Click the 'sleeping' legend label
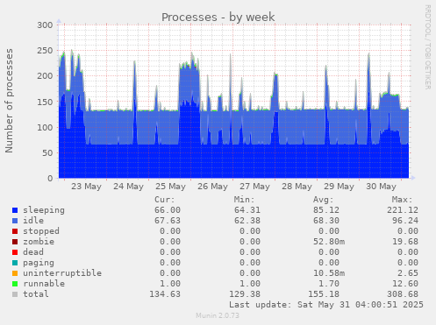Screen dimensions: 436x325 (x=44, y=210)
